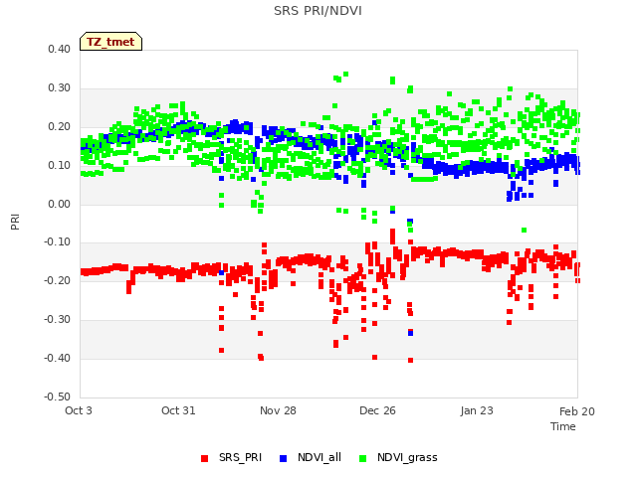The image size is (637, 477).
Task: Select the SRS_PRI legend label
Action: point(240,457)
